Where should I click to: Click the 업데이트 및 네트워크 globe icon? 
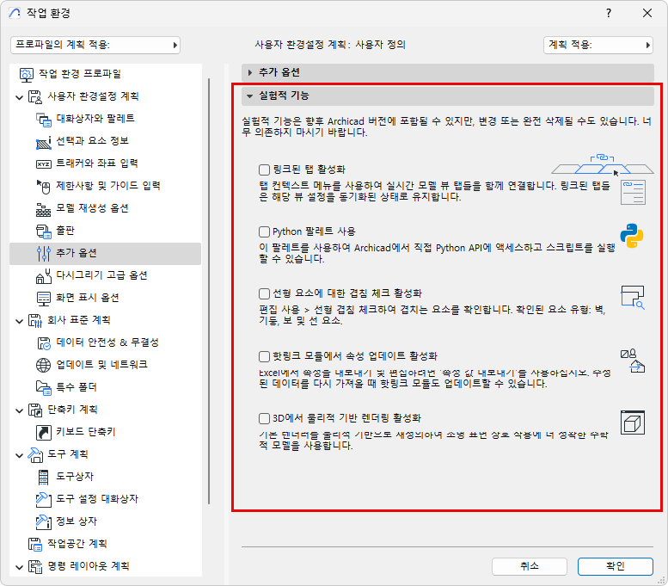pos(44,365)
